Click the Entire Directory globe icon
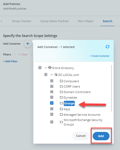This screenshot has height=150, width=120. [50, 67]
